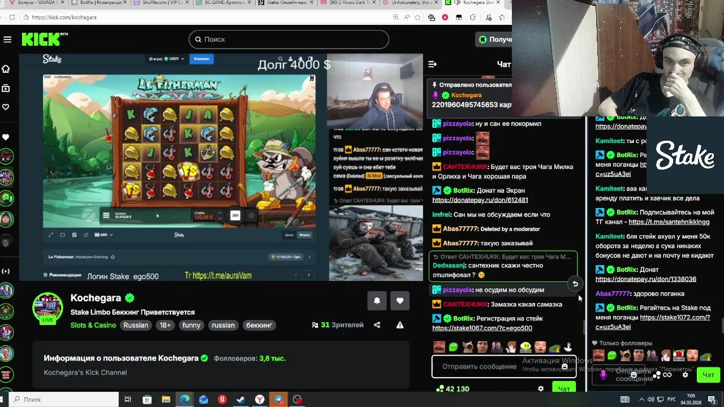
Task: Open Steam from taskbar
Action: pos(240,400)
